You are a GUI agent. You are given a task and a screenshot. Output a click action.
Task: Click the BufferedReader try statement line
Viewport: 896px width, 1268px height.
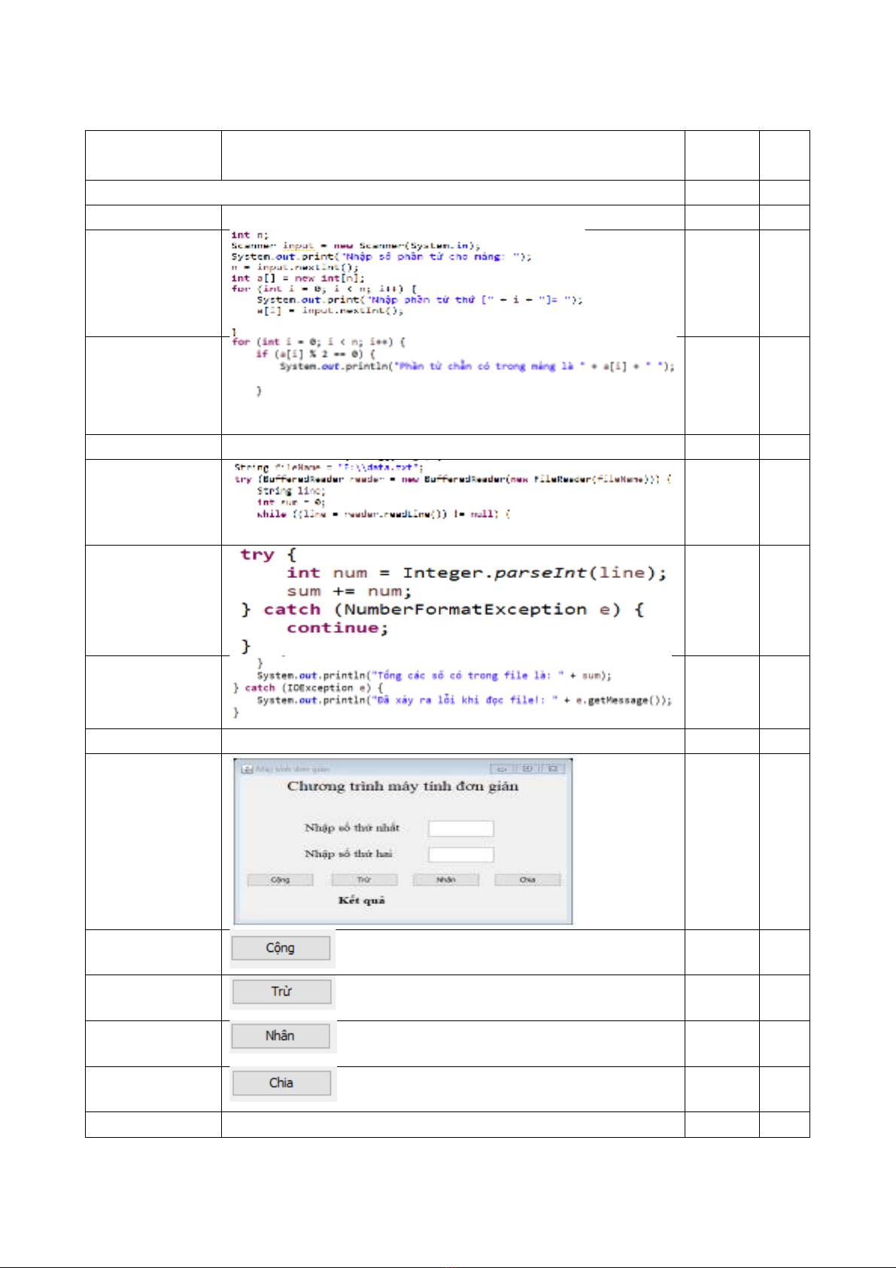[x=453, y=479]
